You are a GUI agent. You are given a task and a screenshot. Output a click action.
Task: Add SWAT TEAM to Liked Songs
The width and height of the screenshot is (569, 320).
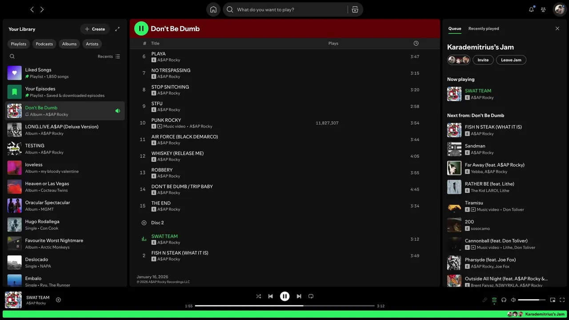coord(58,300)
